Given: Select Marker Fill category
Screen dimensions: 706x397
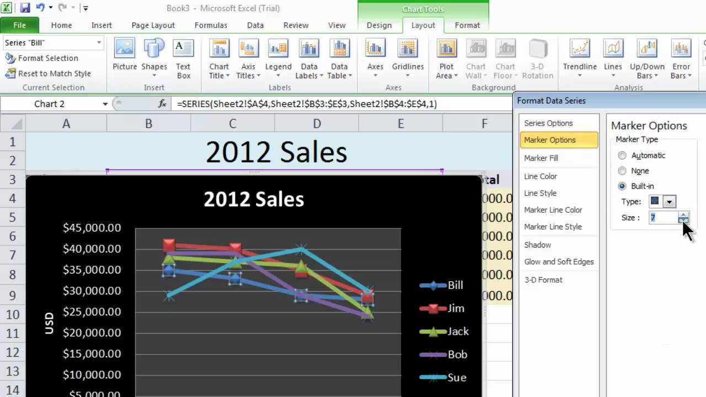Looking at the screenshot, I should (x=559, y=158).
